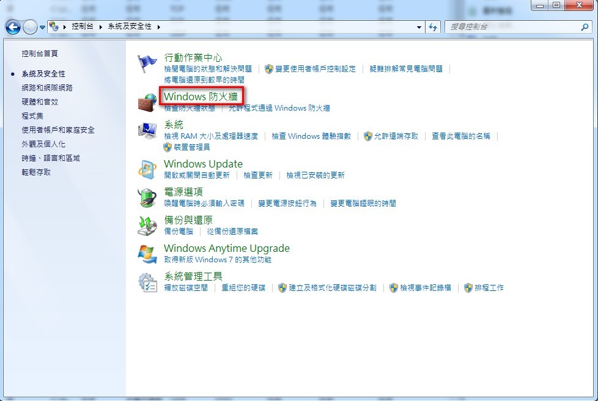Click the Backup and Restore icon
This screenshot has height=401, width=598.
147,226
